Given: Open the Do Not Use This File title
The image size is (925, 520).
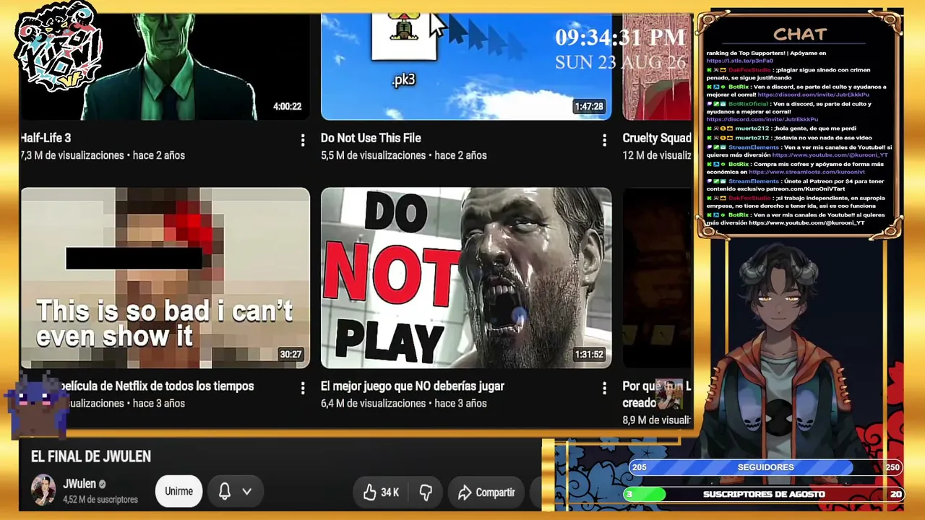Looking at the screenshot, I should pyautogui.click(x=371, y=138).
